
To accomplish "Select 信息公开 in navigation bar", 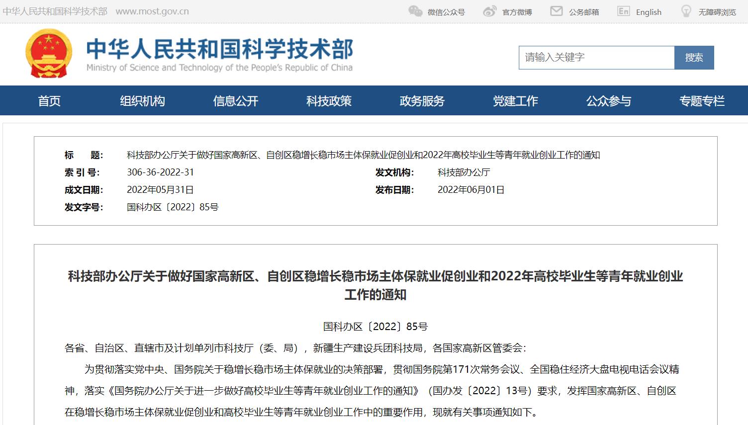I will pos(236,101).
